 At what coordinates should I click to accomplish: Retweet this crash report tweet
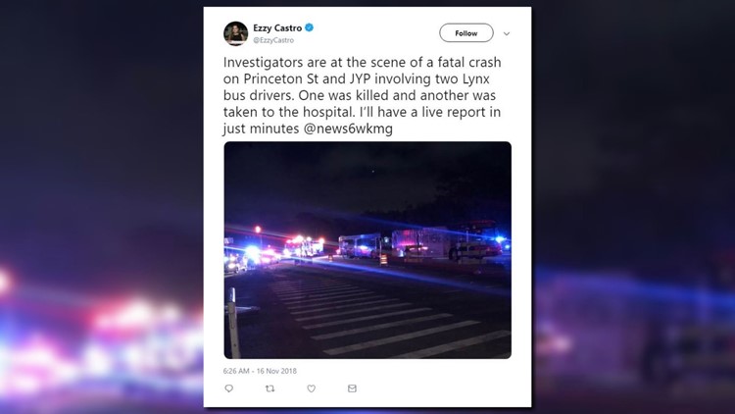pos(270,388)
